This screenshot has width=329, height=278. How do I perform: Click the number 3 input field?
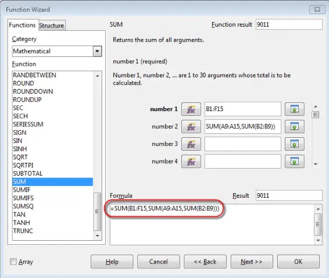coord(243,144)
